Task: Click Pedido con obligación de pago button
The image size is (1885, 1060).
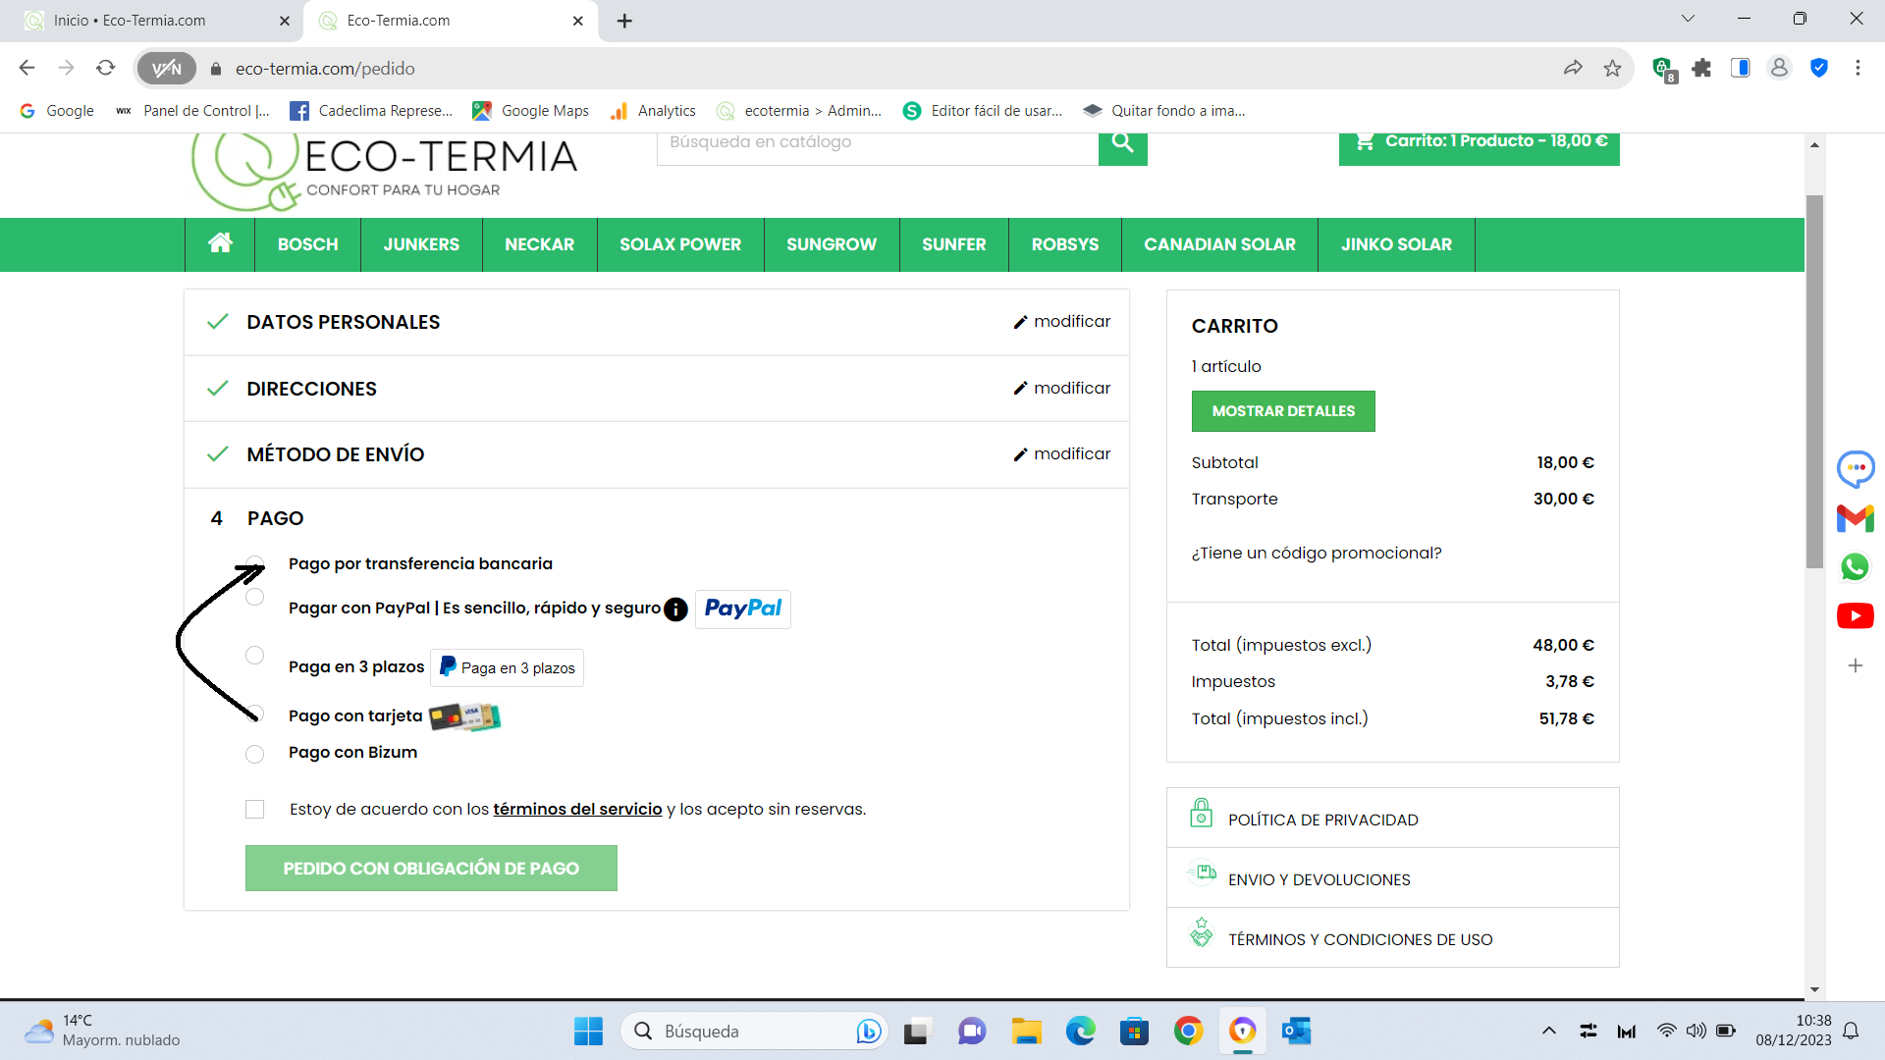Action: (431, 869)
